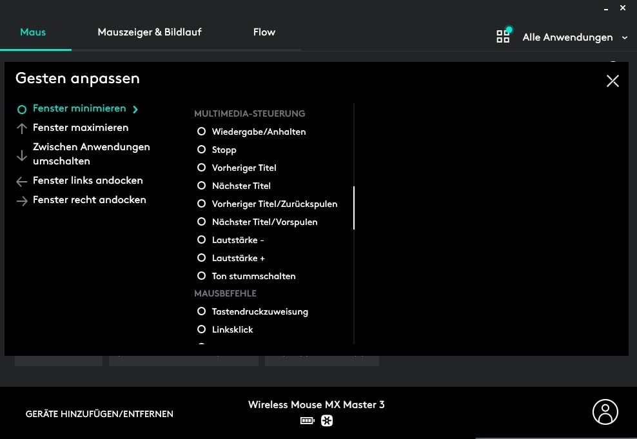Open the user account profile icon

point(605,412)
